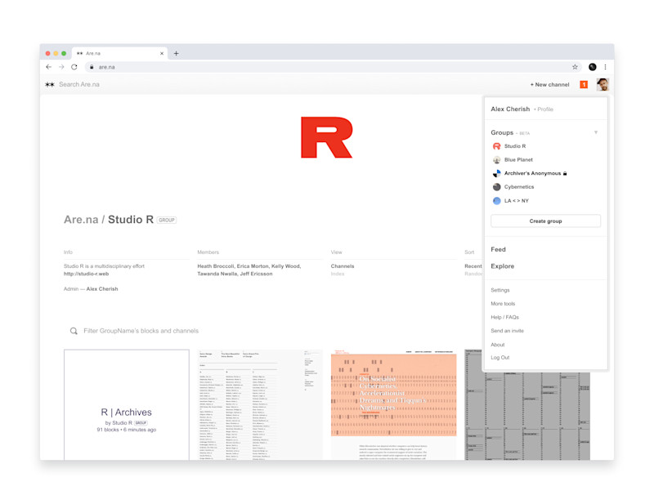Go back with the browser back arrow
This screenshot has height=504, width=654.
click(49, 67)
